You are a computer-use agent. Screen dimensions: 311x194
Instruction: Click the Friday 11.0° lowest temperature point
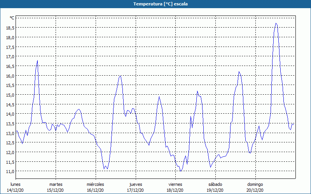pyautogui.click(x=180, y=171)
